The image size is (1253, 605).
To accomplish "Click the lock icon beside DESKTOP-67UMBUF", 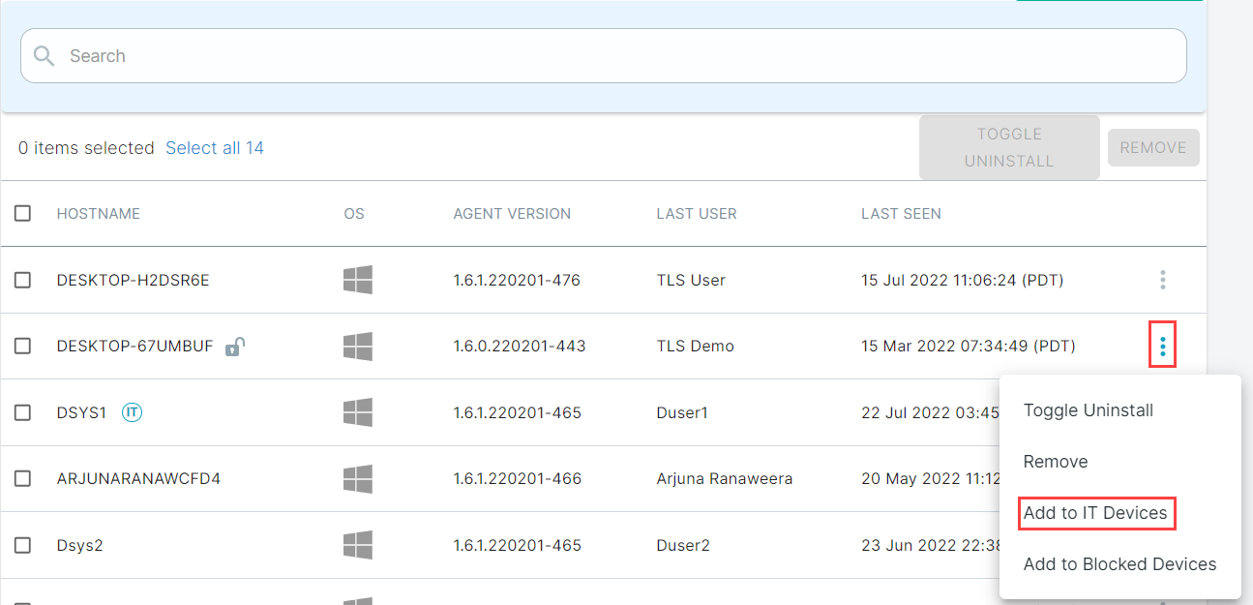I will pos(235,346).
